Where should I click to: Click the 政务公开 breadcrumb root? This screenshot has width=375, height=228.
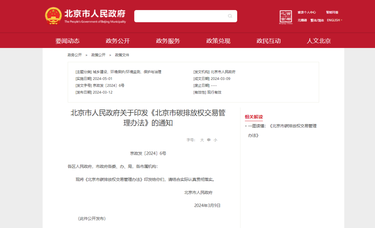[x=75, y=55]
